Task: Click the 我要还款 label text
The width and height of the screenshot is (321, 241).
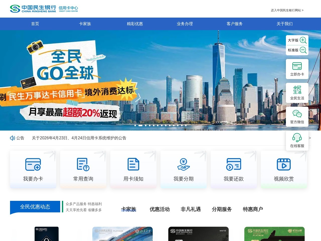Action: [x=234, y=179]
